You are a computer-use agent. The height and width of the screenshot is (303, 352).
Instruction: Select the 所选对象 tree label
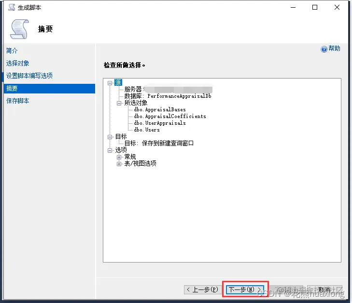136,103
